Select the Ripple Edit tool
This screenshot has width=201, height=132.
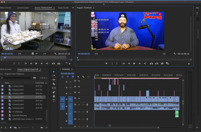click(x=54, y=80)
